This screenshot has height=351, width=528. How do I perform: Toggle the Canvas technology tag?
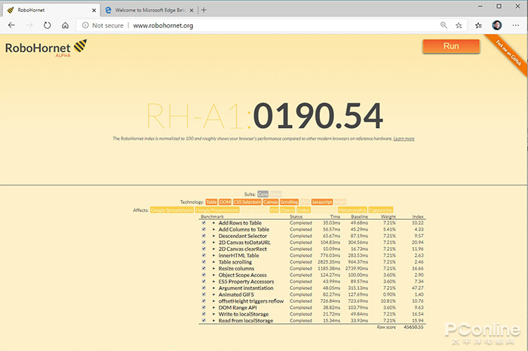click(x=270, y=202)
